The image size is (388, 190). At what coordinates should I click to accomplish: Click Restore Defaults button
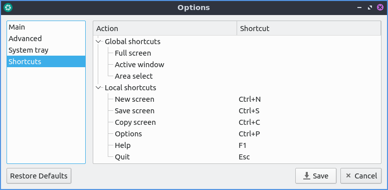click(39, 176)
